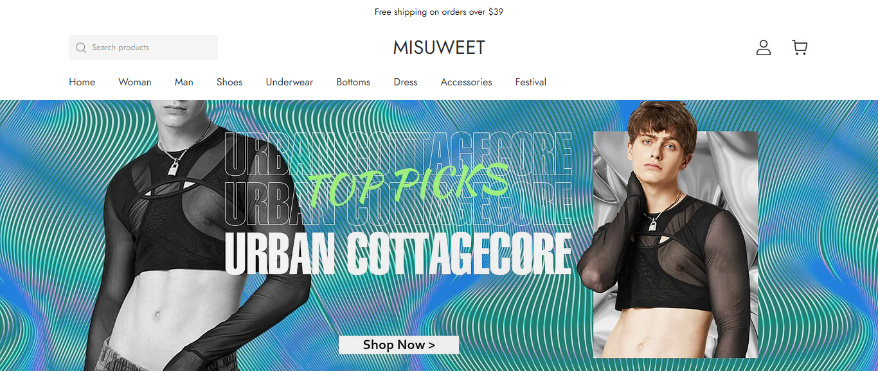Viewport: 878px width, 371px height.
Task: Click into the Search products field
Action: (143, 47)
